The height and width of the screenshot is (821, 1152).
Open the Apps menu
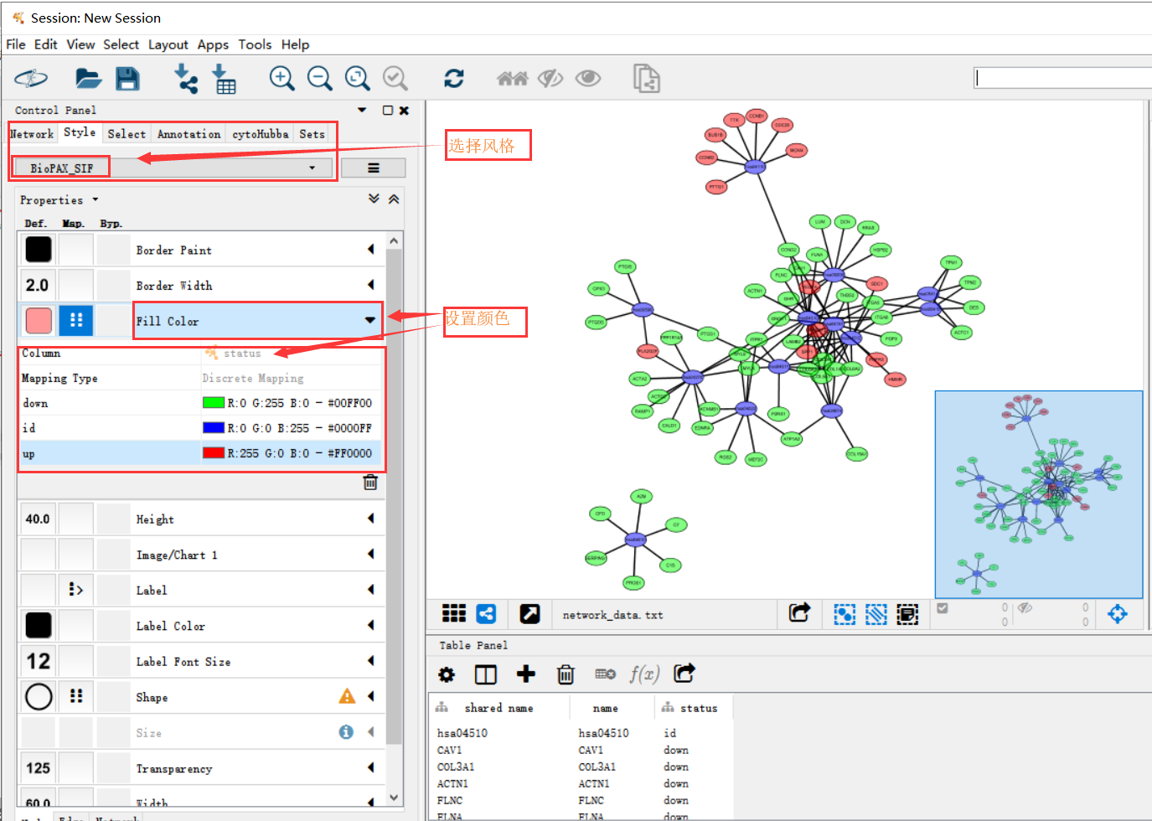(213, 44)
